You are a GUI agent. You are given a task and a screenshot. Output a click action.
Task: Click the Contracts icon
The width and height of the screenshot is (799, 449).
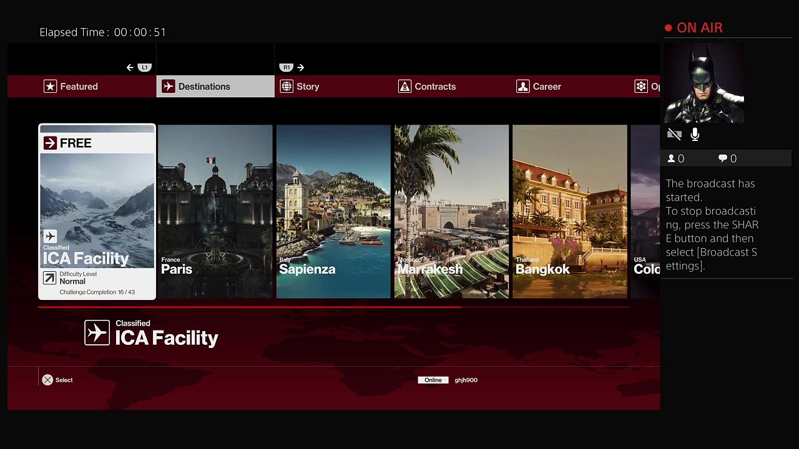click(x=404, y=87)
